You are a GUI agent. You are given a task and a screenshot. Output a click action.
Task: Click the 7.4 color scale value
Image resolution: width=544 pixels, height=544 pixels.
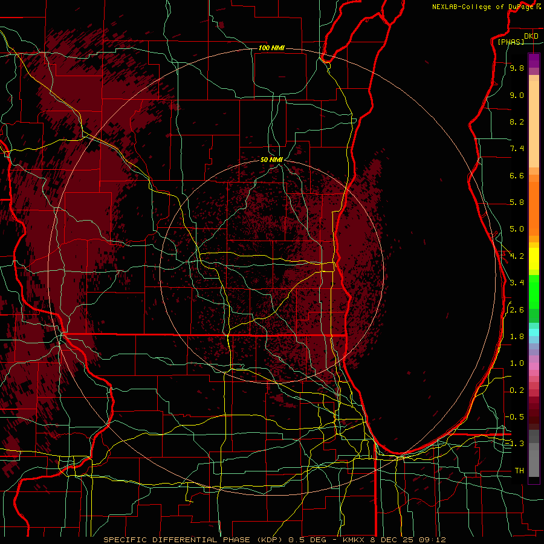click(517, 149)
